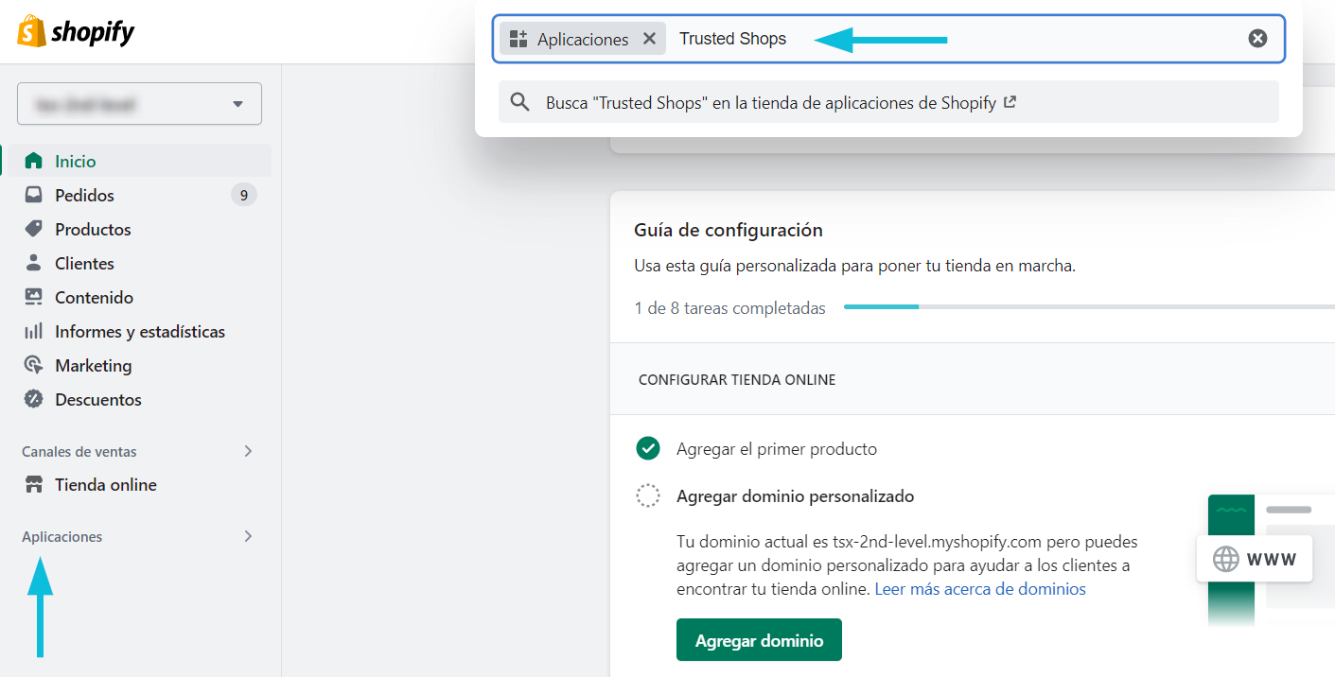
Task: Expand Canales de ventas chevron
Action: click(x=248, y=451)
